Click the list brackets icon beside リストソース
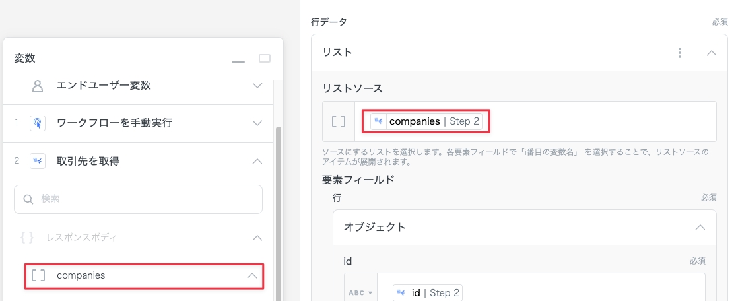Image resolution: width=734 pixels, height=301 pixels. pyautogui.click(x=339, y=121)
